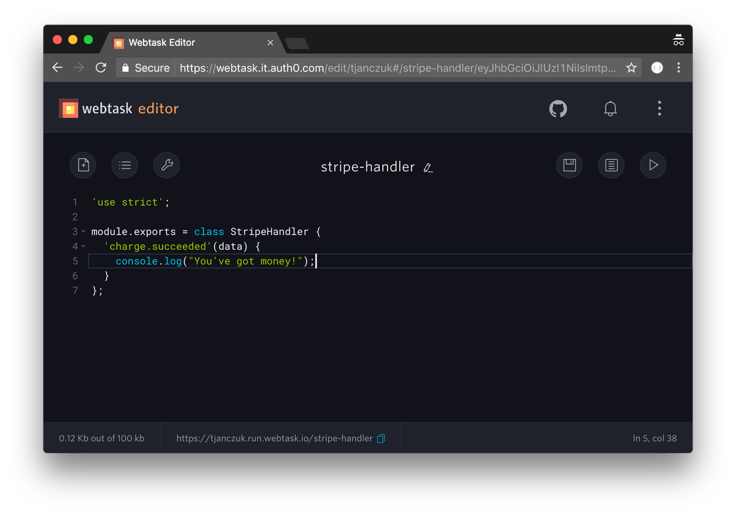This screenshot has width=736, height=515.
Task: Click the console.log code line
Action: (215, 261)
